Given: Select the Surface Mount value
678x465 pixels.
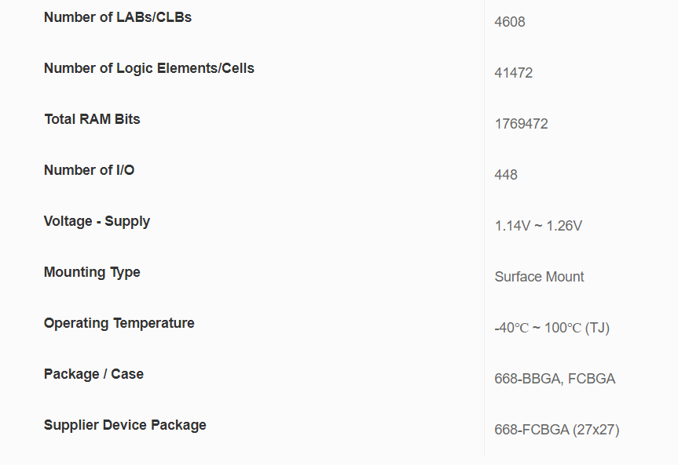Looking at the screenshot, I should tap(539, 277).
